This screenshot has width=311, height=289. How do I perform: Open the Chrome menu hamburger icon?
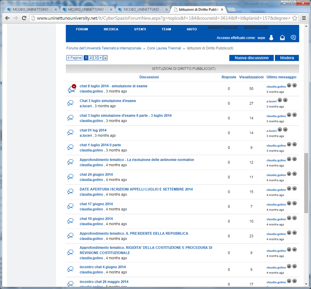(x=304, y=18)
